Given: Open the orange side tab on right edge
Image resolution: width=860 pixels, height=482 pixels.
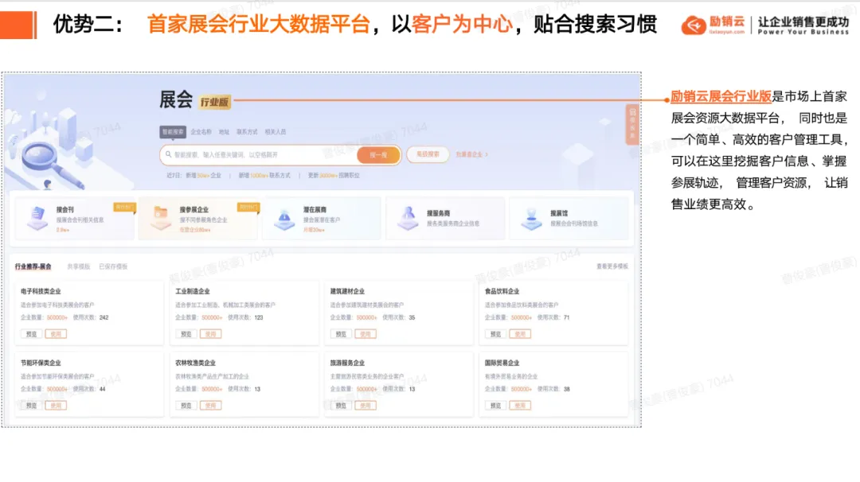Looking at the screenshot, I should point(631,124).
